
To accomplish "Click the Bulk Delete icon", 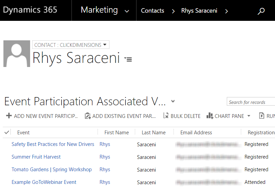I will (x=166, y=116).
